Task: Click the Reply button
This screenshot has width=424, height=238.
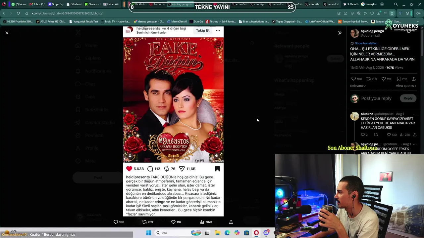Action: tap(408, 98)
